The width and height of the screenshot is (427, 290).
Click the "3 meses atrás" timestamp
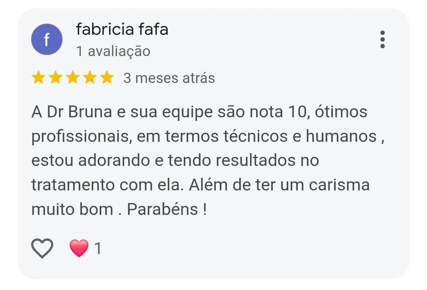[x=169, y=78]
